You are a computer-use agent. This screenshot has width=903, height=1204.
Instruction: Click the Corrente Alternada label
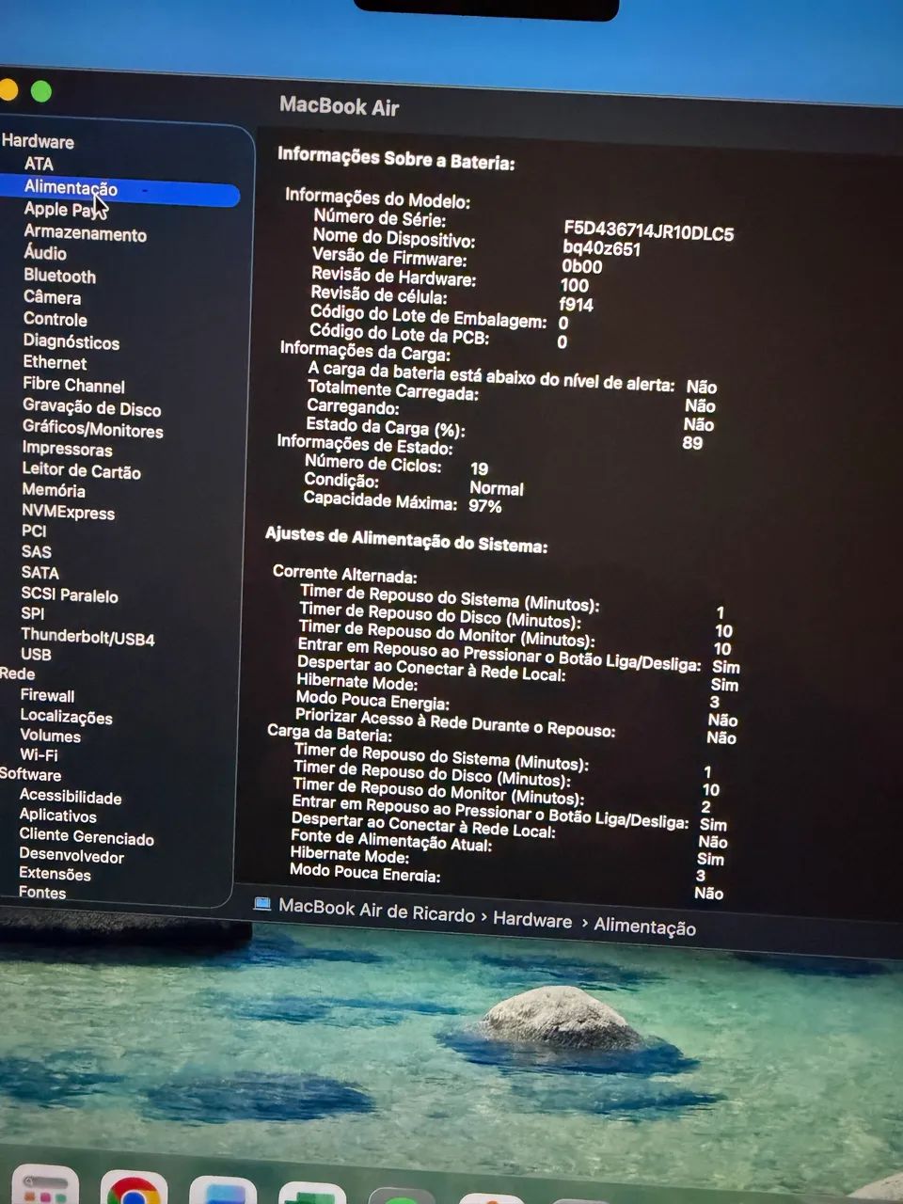tap(344, 574)
